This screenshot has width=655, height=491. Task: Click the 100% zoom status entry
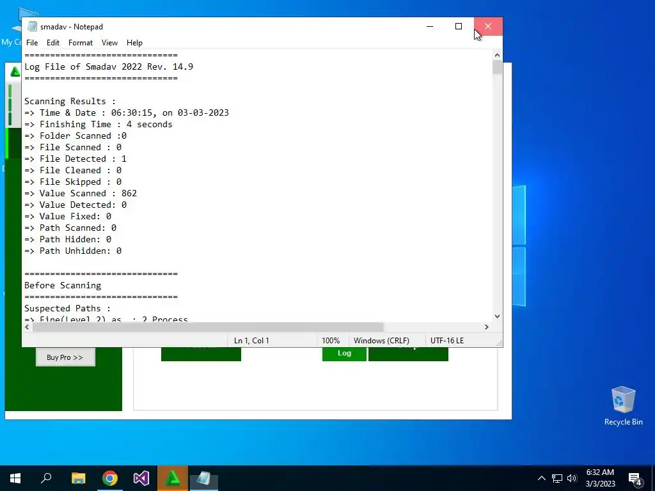point(331,341)
